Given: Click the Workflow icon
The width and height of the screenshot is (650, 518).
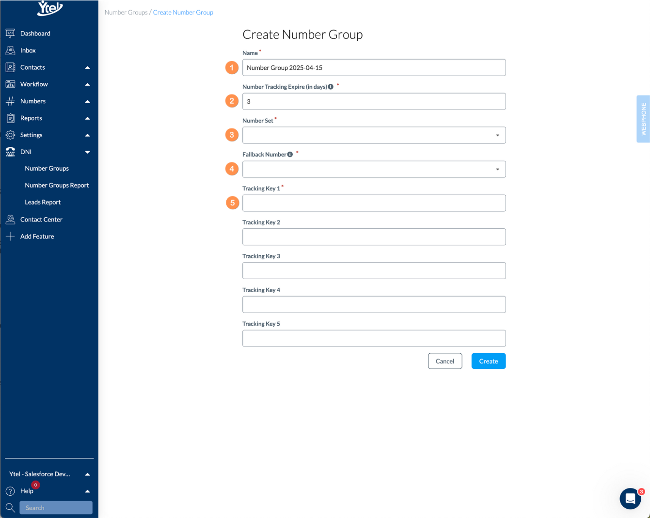Looking at the screenshot, I should 10,84.
